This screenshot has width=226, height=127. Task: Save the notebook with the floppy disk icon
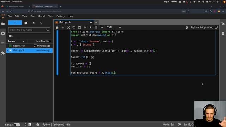click(x=57, y=28)
